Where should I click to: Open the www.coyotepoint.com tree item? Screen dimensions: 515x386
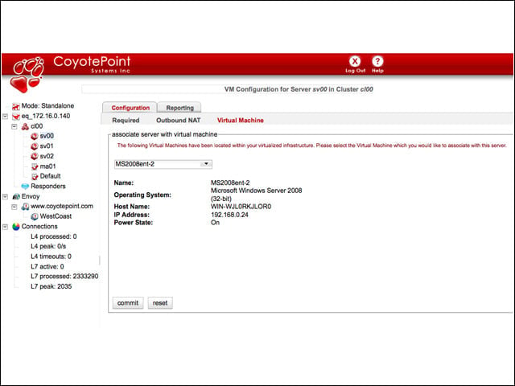click(x=62, y=207)
